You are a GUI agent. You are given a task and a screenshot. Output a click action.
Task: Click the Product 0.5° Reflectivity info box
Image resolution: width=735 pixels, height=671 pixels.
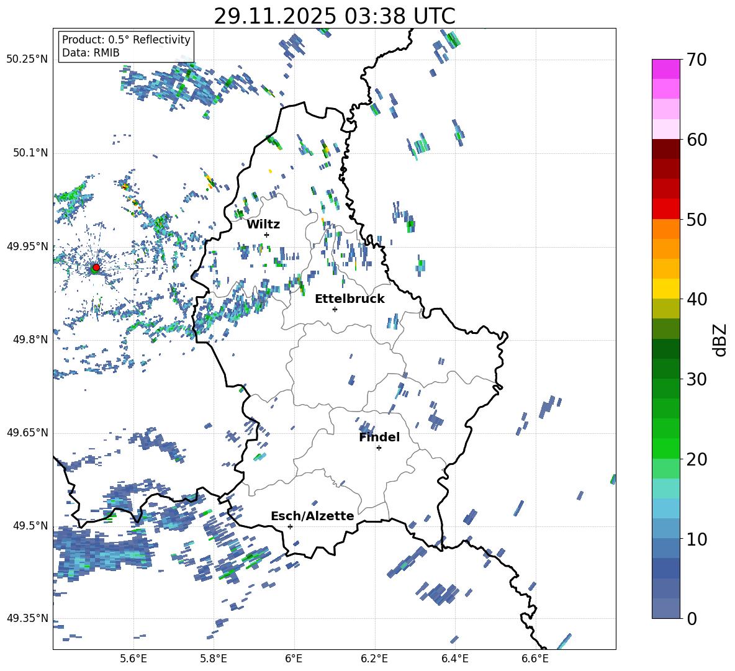[x=126, y=47]
